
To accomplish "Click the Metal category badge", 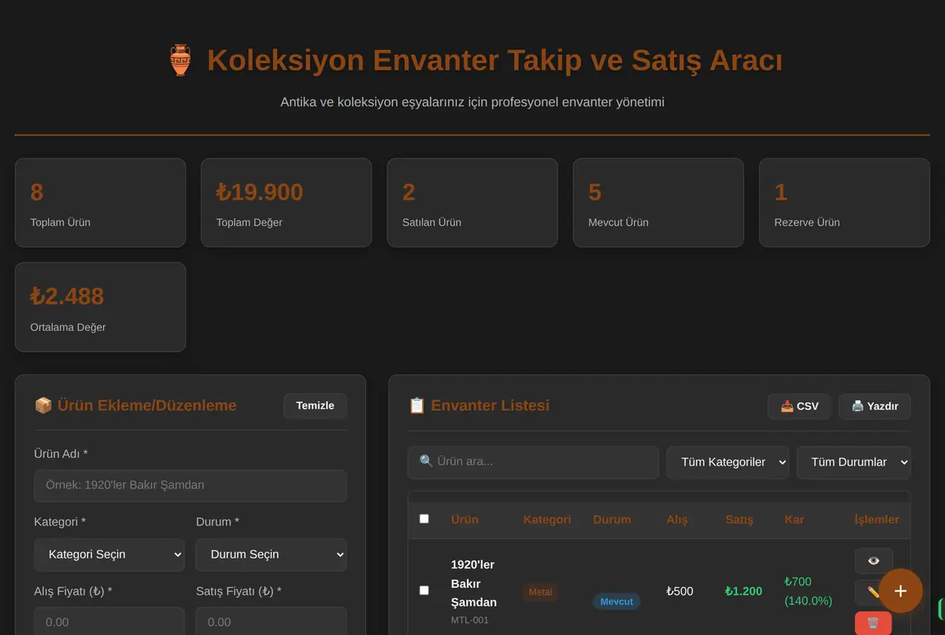I will (540, 592).
